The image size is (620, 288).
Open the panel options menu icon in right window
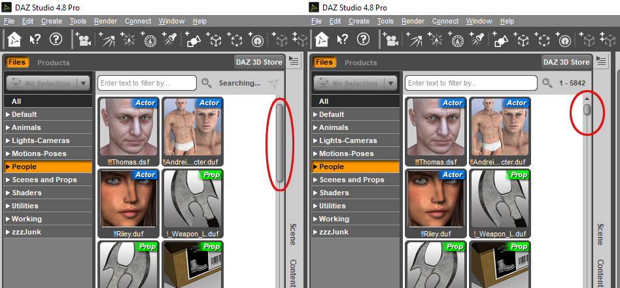click(601, 61)
